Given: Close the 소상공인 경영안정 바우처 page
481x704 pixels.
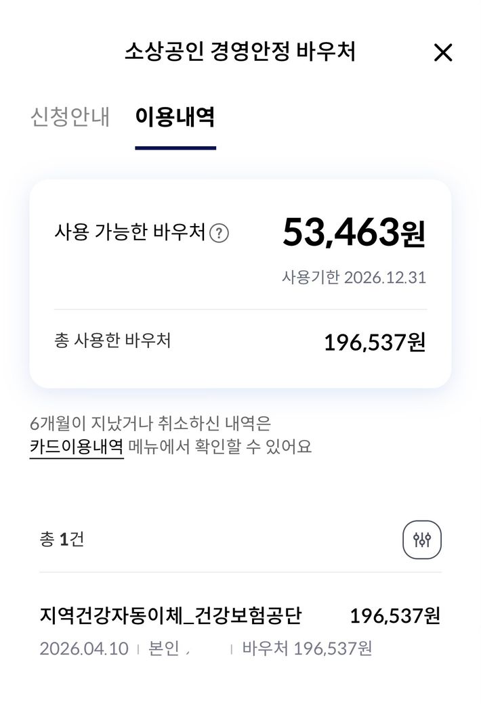Looking at the screenshot, I should pos(442,53).
